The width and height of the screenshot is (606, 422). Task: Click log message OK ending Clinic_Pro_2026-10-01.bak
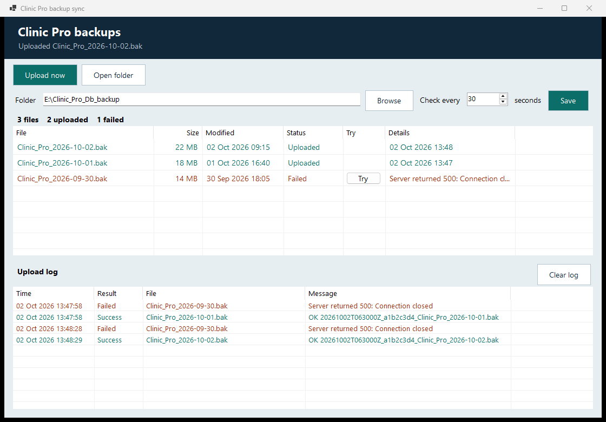[x=404, y=317]
